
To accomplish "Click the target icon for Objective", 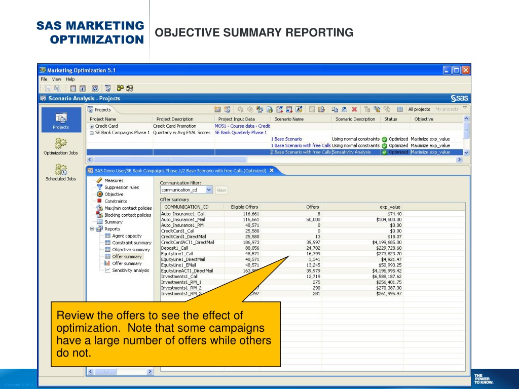I will tap(99, 194).
